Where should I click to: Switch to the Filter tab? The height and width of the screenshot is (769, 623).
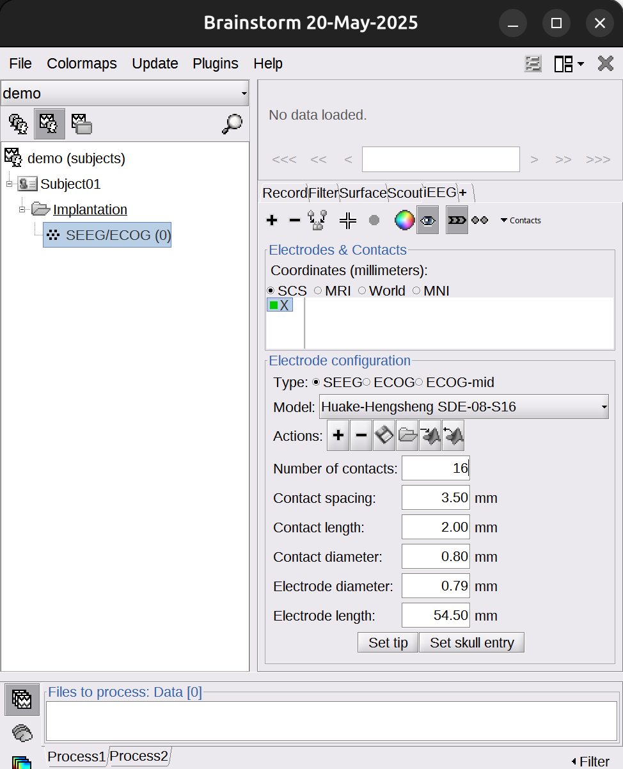pyautogui.click(x=323, y=193)
